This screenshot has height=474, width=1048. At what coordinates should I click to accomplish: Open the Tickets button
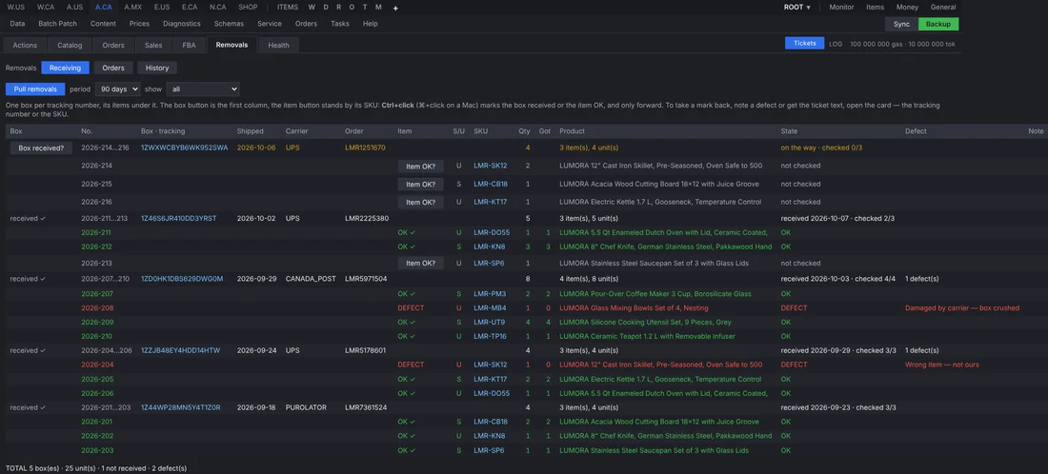point(805,43)
